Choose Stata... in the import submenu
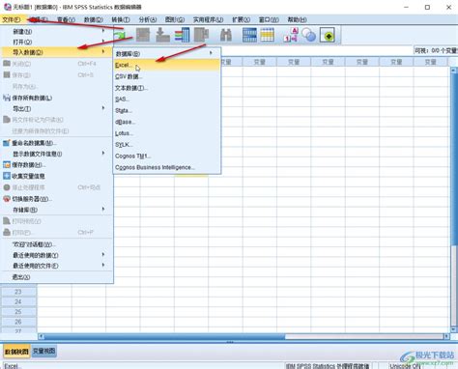This screenshot has width=458, height=369. (166, 110)
